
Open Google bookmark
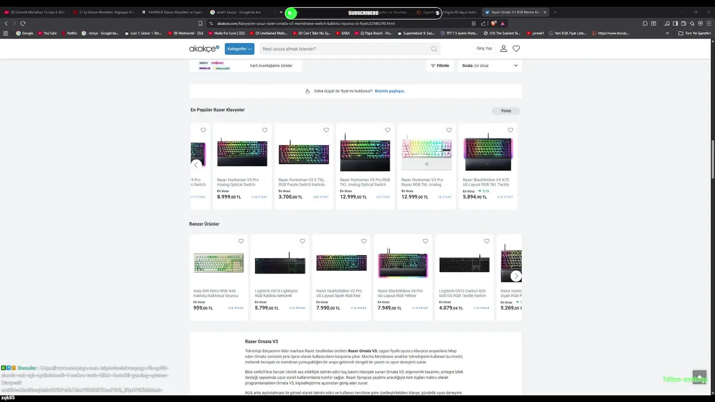[x=25, y=33]
